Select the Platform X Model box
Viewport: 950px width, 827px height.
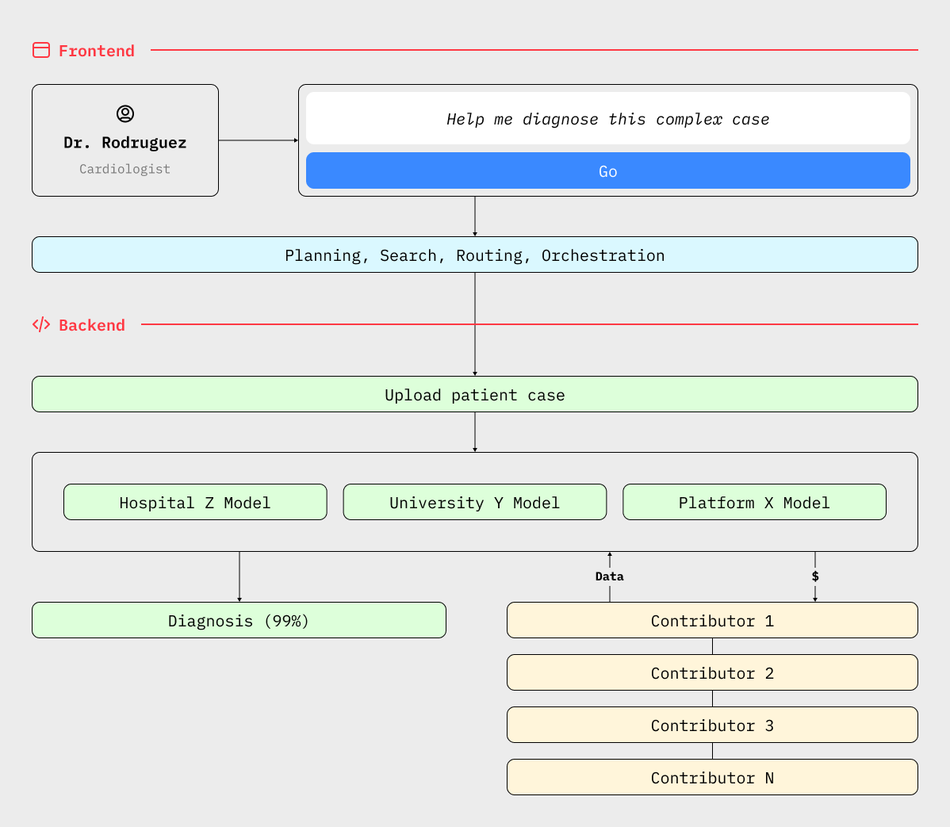point(754,502)
